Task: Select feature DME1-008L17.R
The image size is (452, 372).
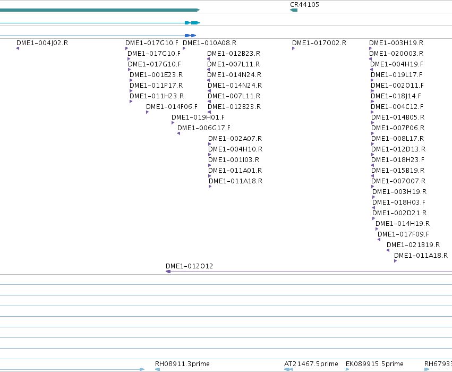Action: (397, 139)
